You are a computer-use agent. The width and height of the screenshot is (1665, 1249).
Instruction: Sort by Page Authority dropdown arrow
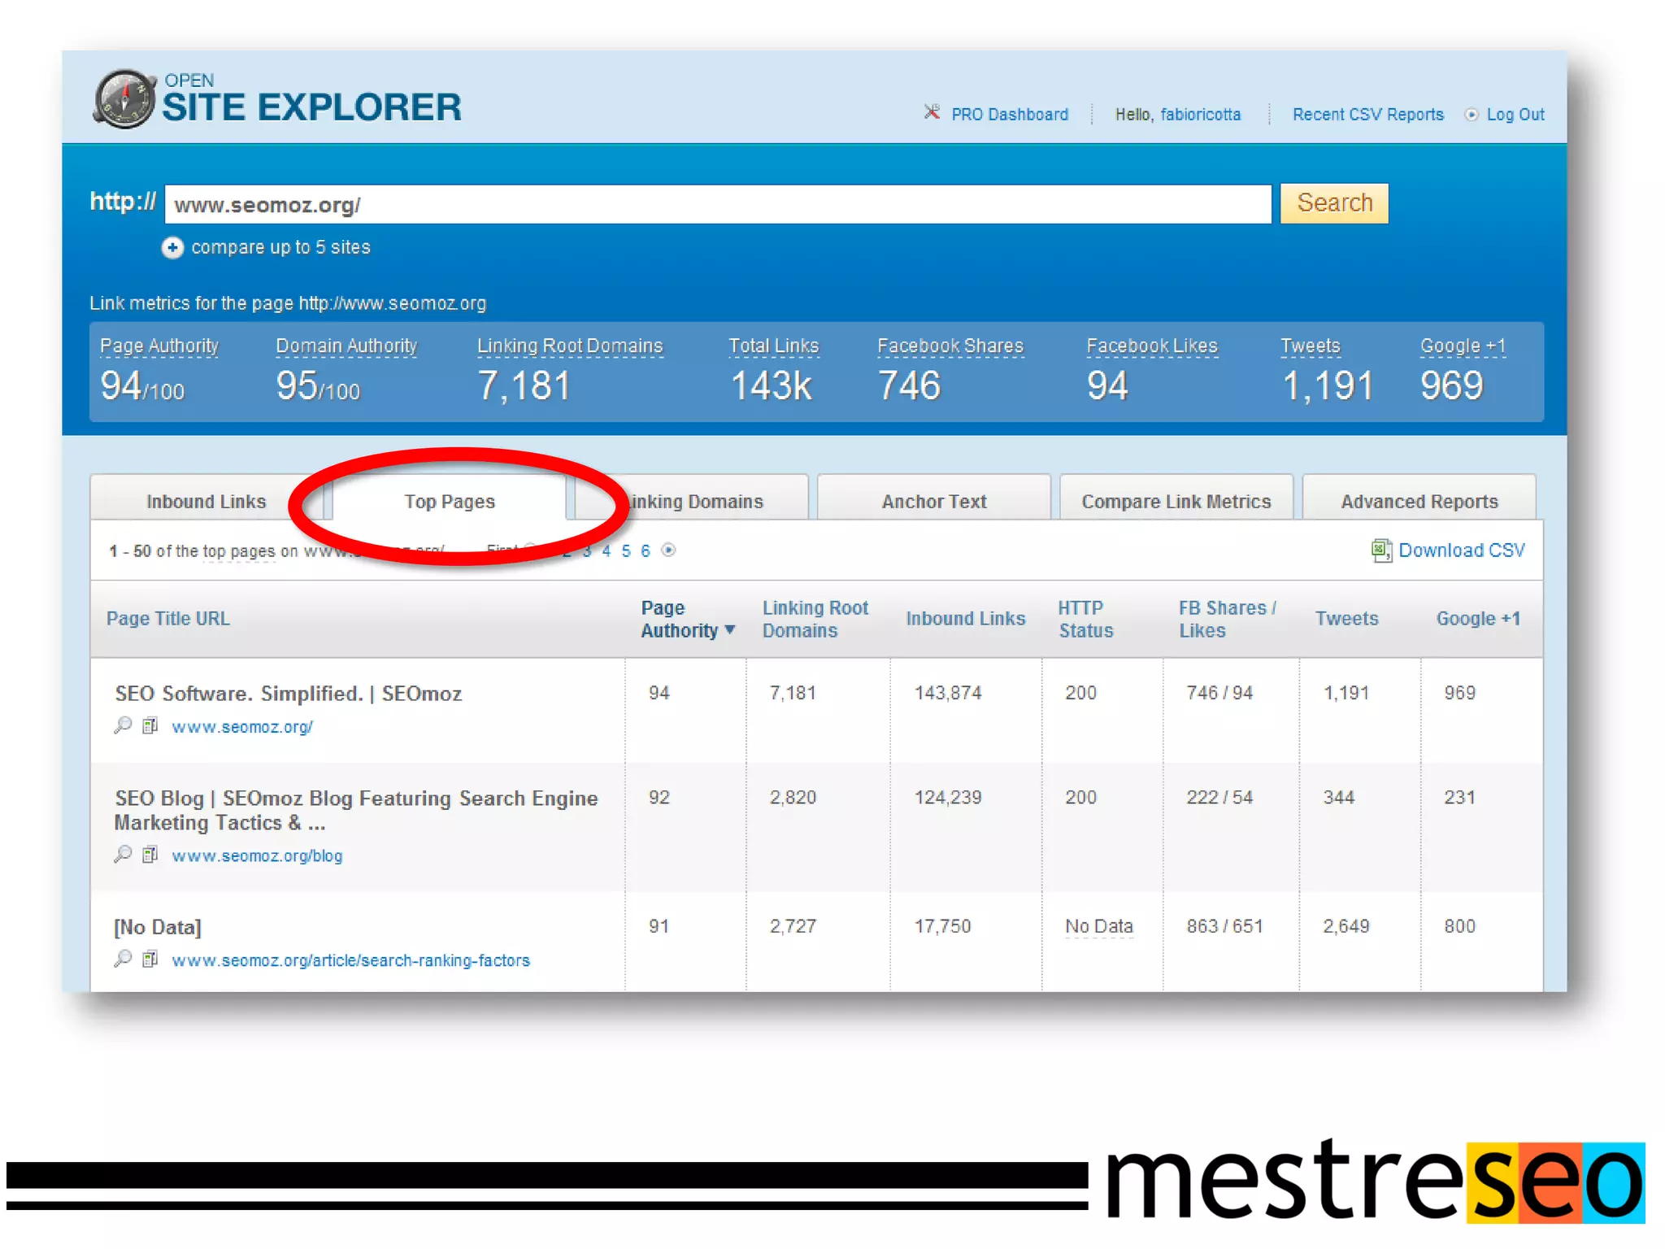pos(730,630)
